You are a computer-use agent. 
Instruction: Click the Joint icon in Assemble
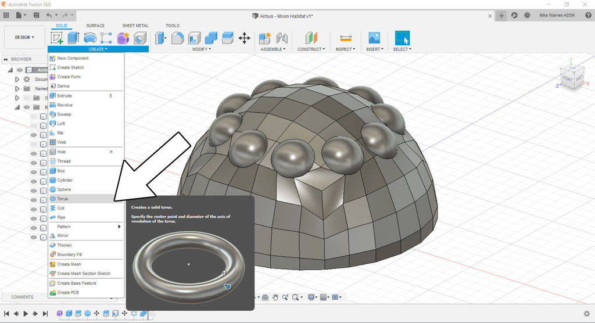pyautogui.click(x=282, y=38)
